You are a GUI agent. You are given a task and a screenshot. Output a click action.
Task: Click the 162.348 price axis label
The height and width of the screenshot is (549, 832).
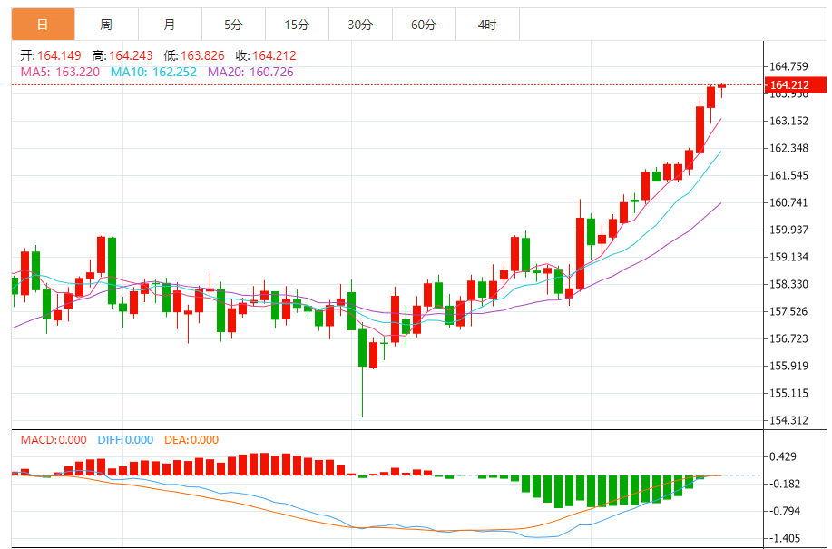[x=789, y=148]
